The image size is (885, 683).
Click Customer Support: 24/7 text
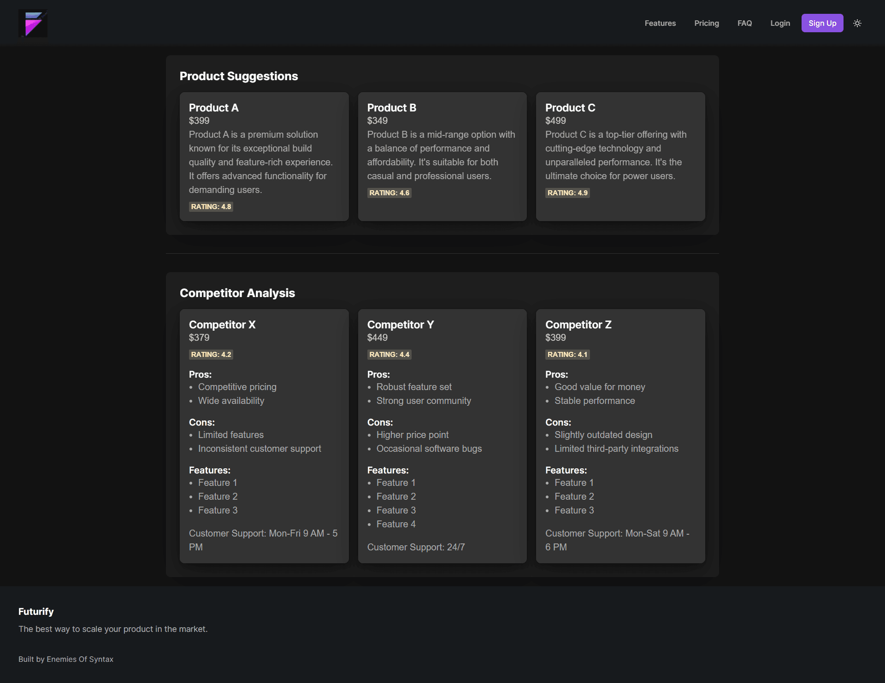(416, 548)
